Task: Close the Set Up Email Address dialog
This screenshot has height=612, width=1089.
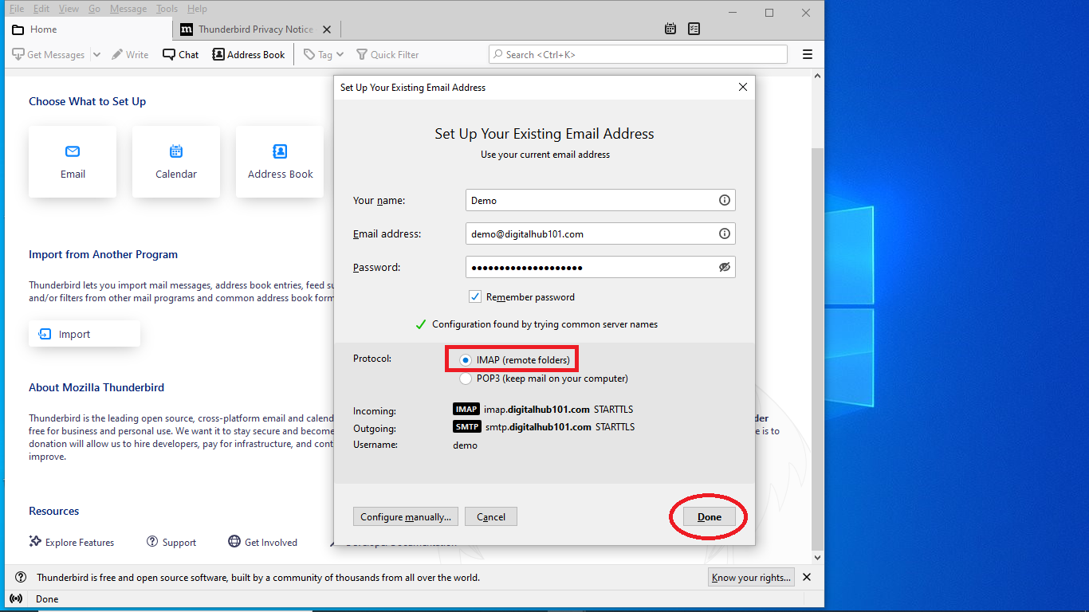Action: tap(743, 87)
